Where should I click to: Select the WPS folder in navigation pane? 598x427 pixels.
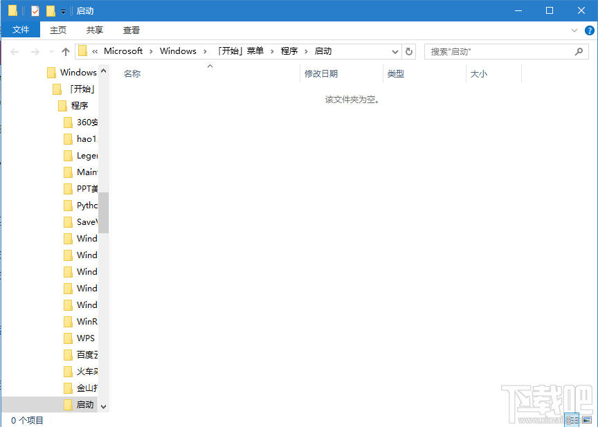pos(86,338)
